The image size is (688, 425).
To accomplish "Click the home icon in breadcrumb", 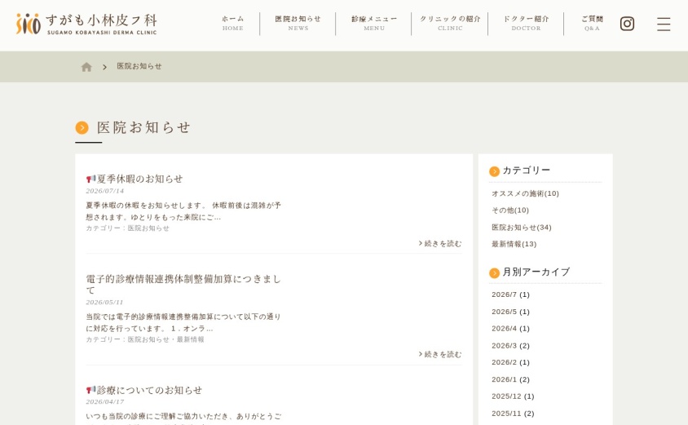I will click(x=86, y=67).
